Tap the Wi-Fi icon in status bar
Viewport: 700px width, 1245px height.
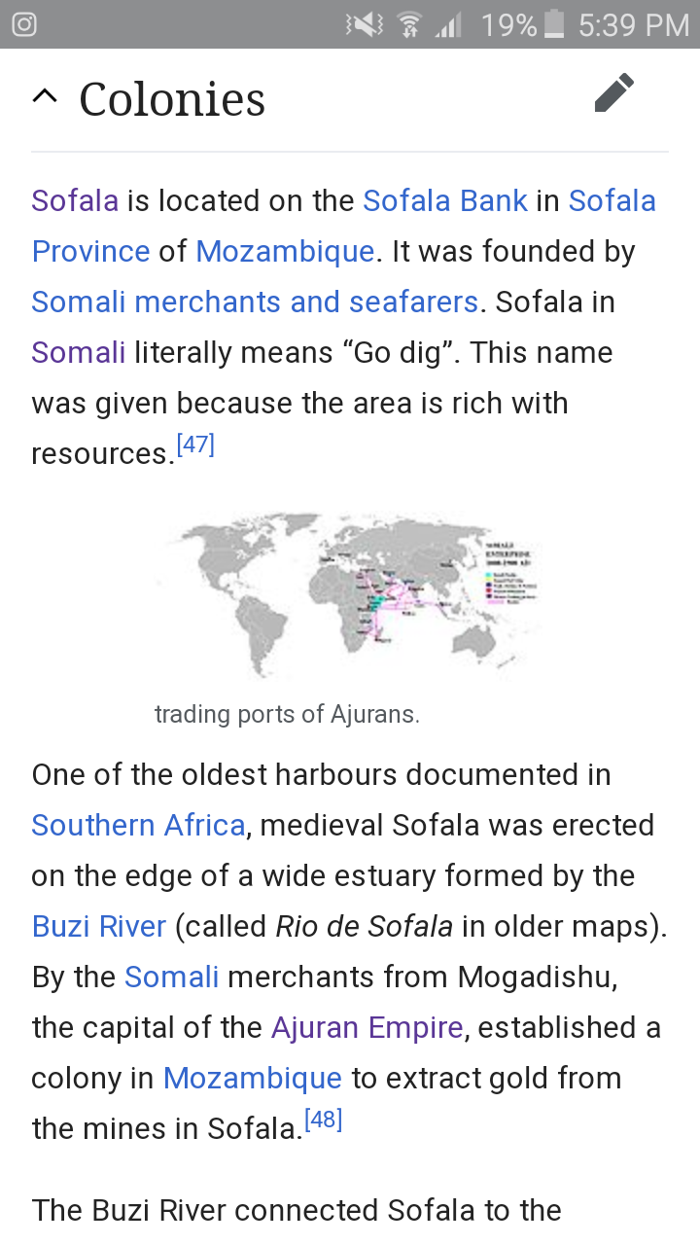(410, 24)
